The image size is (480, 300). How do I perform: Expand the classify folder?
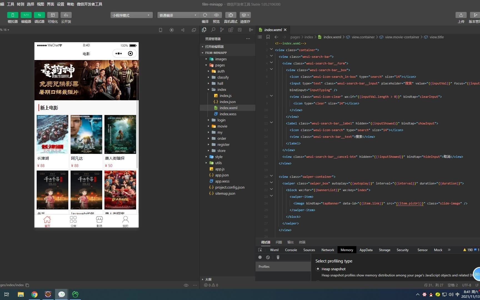pos(227,77)
